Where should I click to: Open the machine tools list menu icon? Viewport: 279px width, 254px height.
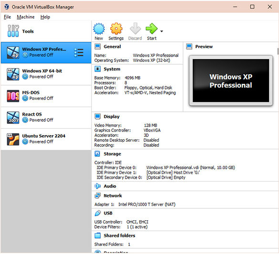(x=79, y=53)
